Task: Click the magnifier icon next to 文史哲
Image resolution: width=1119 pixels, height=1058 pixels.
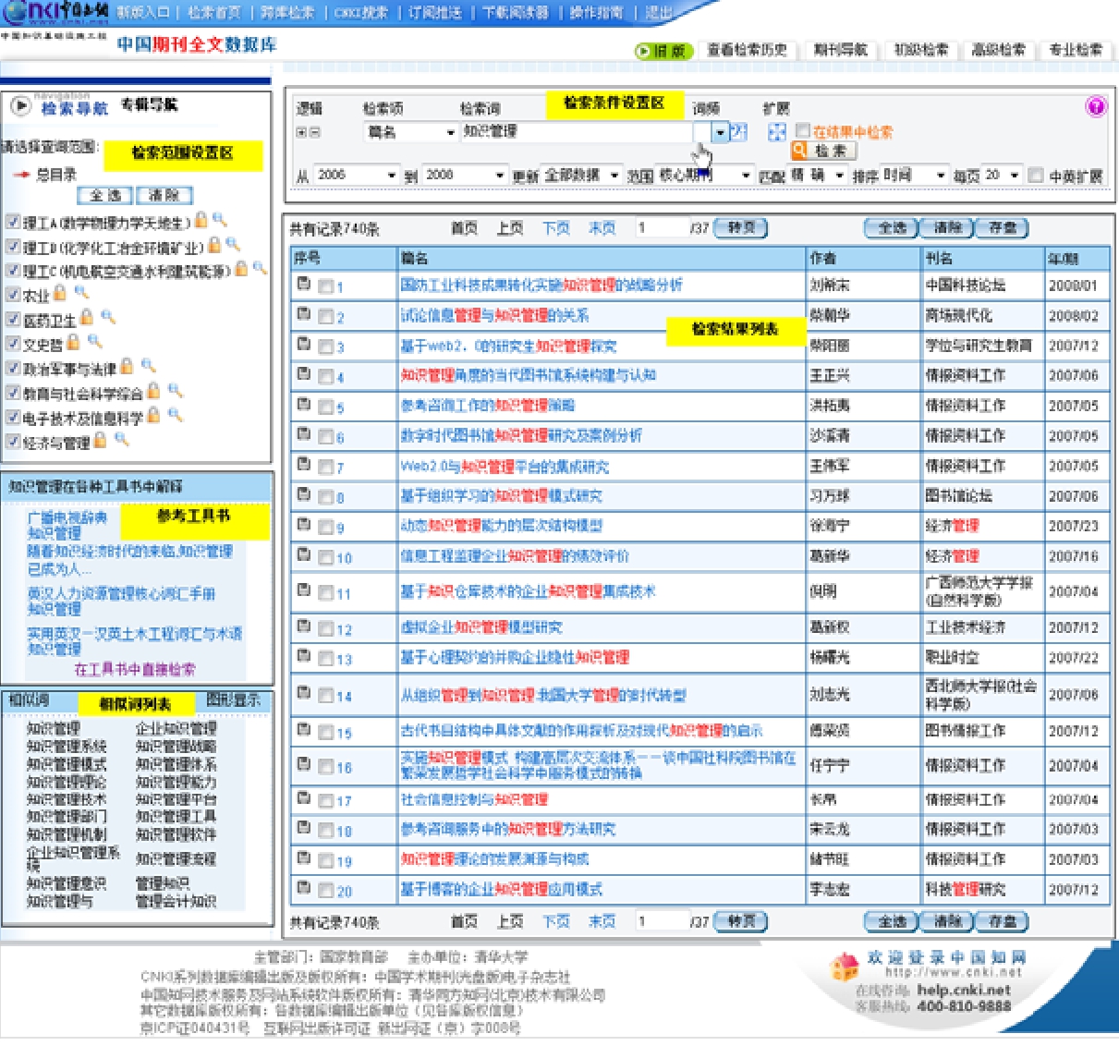Action: click(x=93, y=342)
